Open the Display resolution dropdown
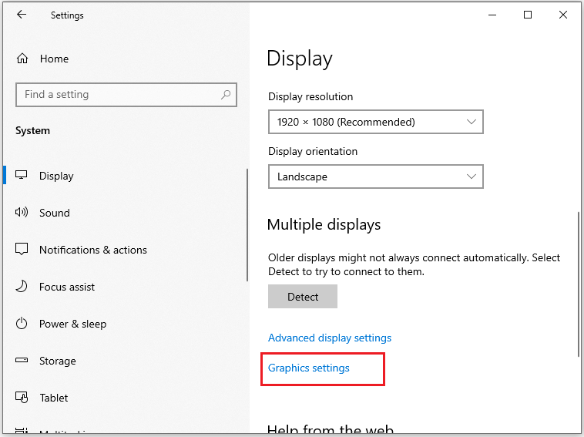Screen dimensions: 584x437 coord(376,122)
